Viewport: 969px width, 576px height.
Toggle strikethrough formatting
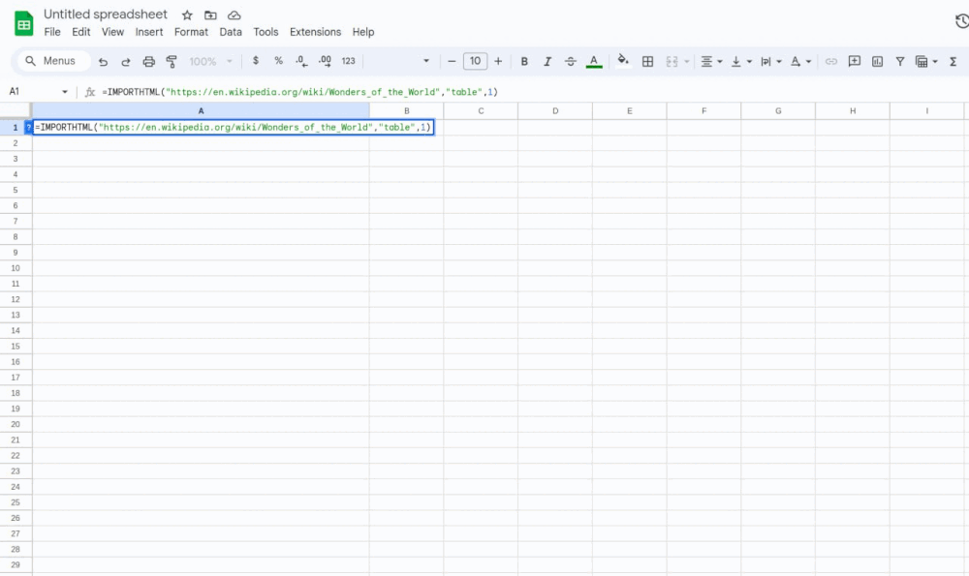click(570, 60)
